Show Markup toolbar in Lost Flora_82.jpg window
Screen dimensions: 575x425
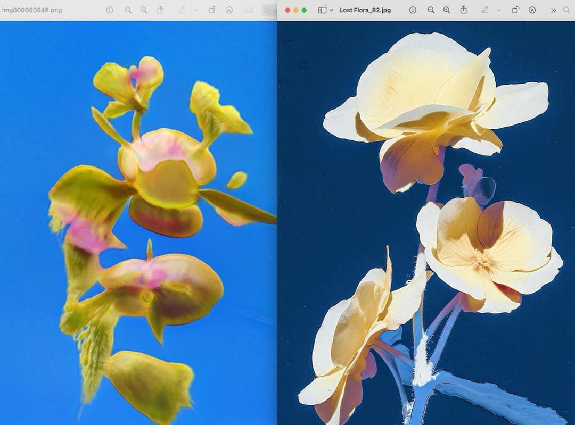click(532, 10)
